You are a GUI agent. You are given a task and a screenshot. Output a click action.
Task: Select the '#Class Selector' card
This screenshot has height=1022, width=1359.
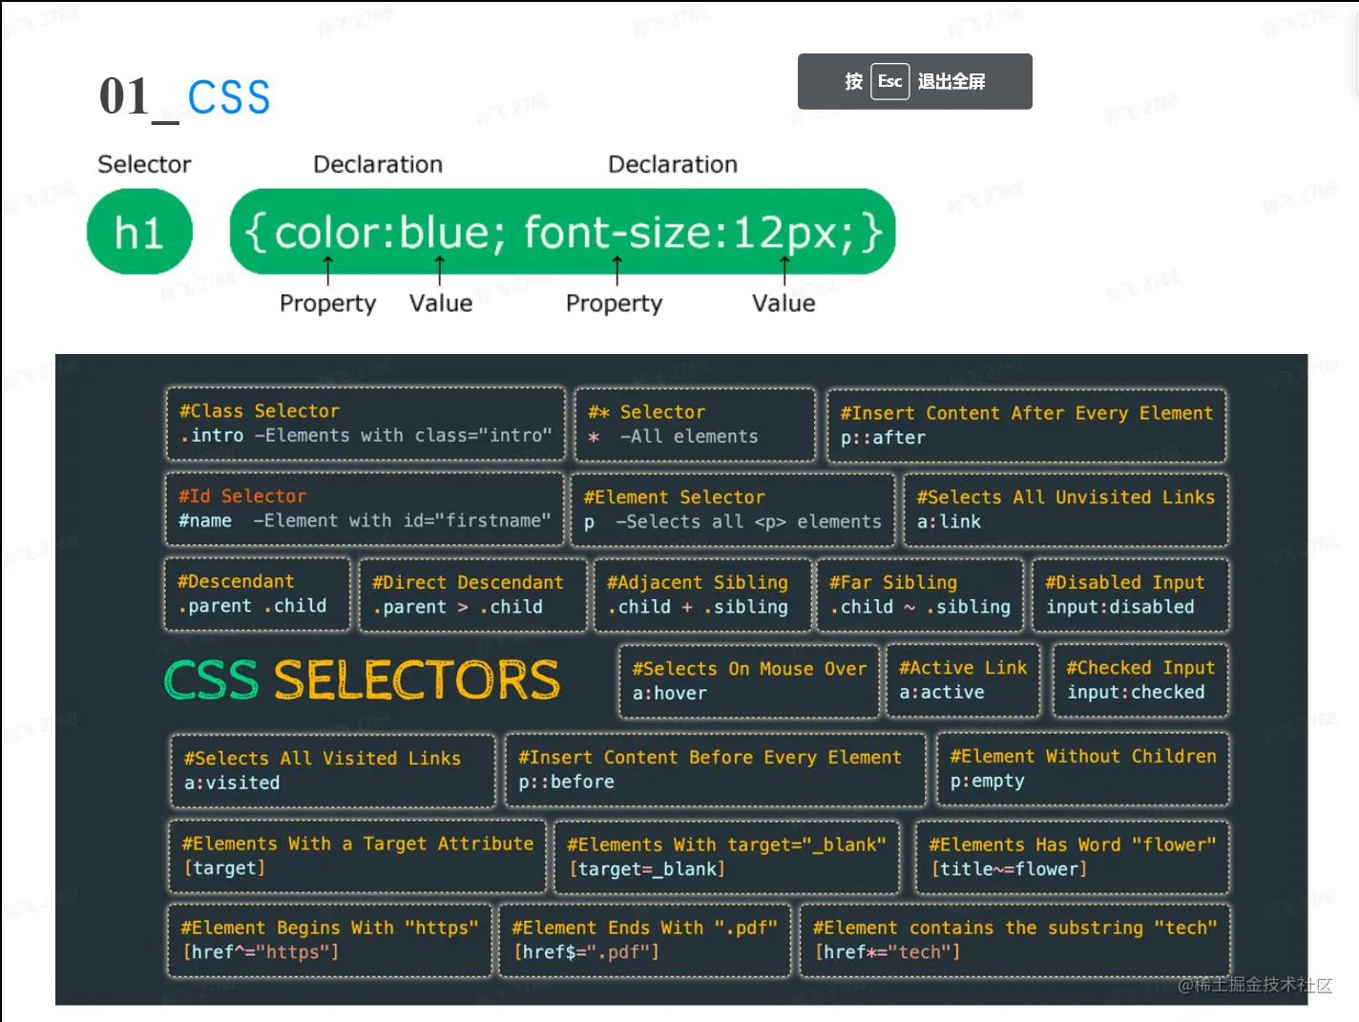(366, 424)
